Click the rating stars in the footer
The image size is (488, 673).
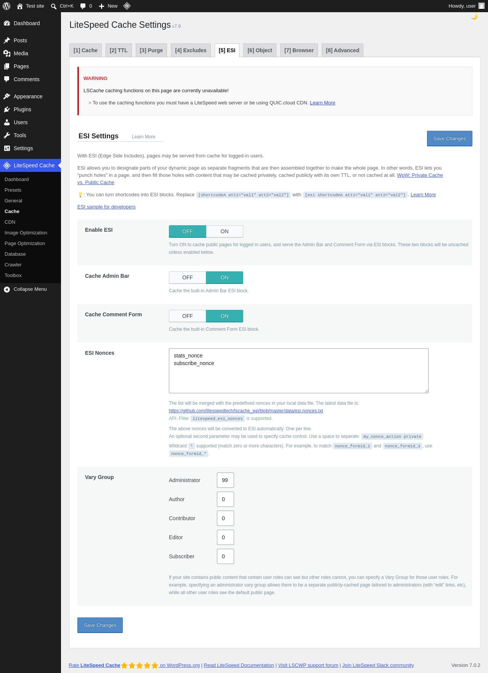tap(140, 665)
